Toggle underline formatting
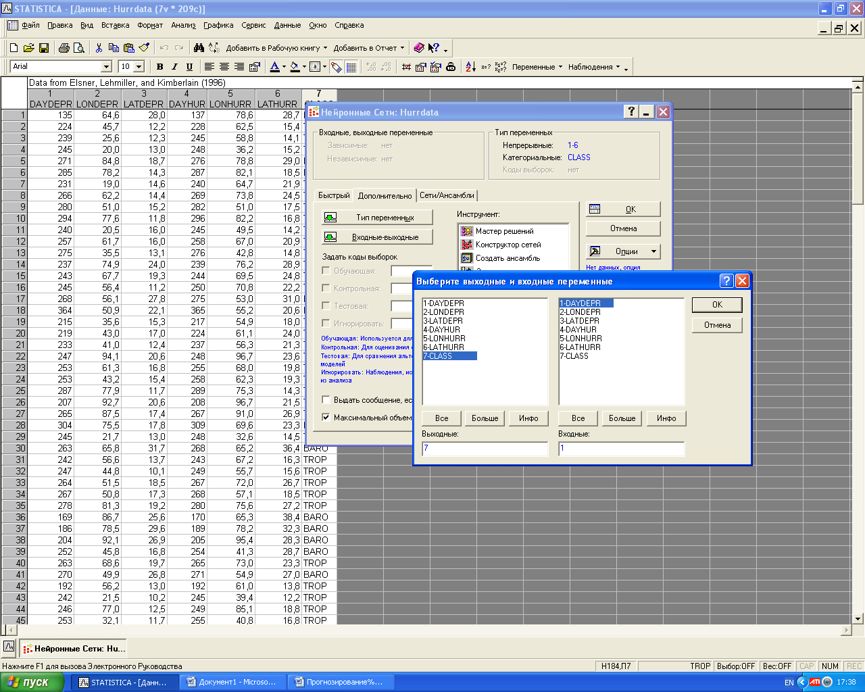The height and width of the screenshot is (692, 865). click(189, 67)
